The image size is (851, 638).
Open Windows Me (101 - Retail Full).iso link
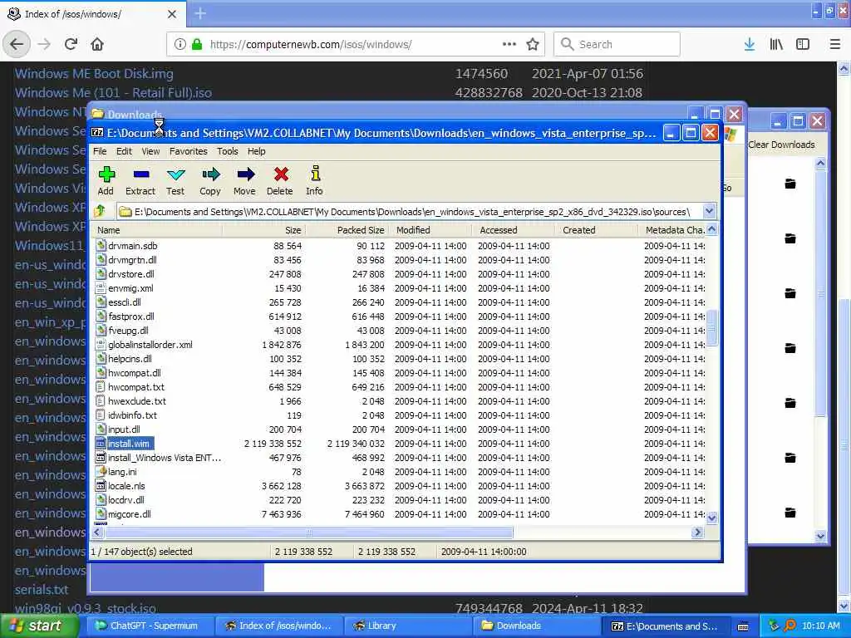(113, 93)
